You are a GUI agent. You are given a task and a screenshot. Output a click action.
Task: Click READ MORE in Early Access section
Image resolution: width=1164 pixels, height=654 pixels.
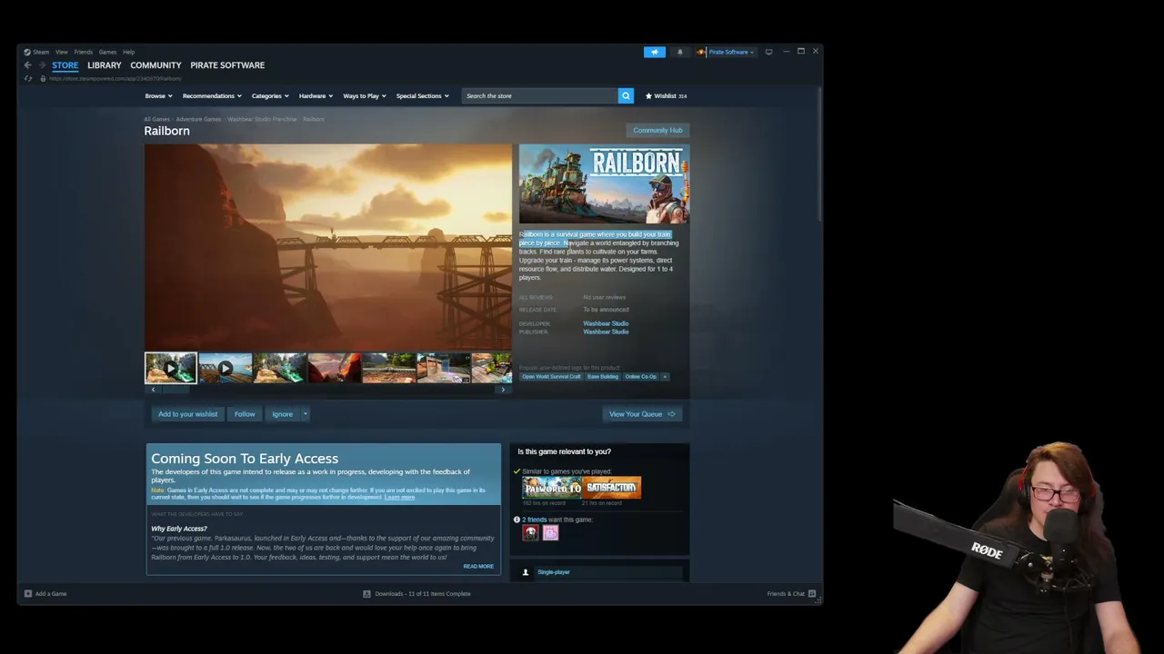(x=478, y=567)
